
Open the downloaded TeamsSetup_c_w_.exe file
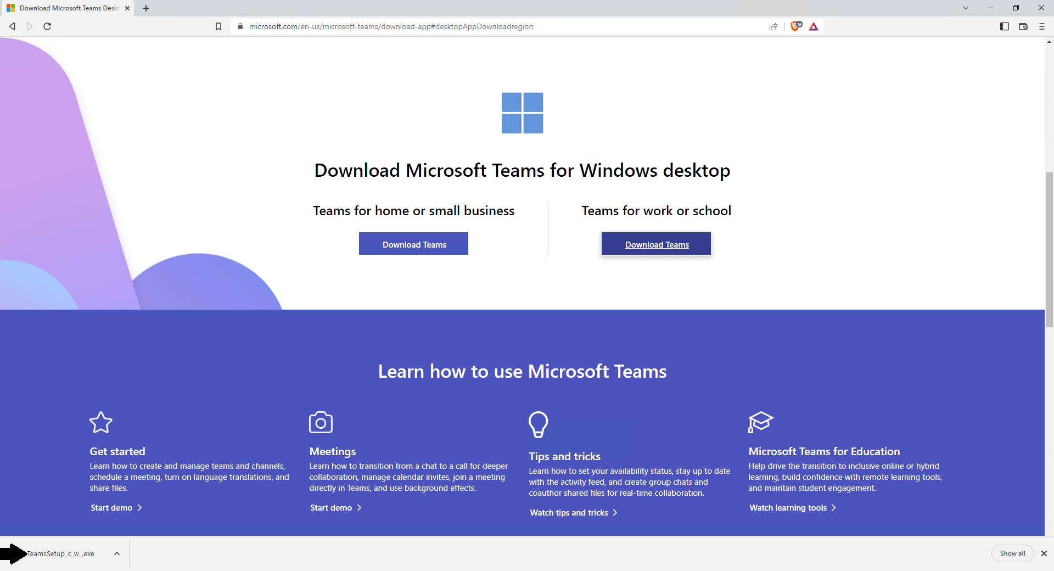60,553
